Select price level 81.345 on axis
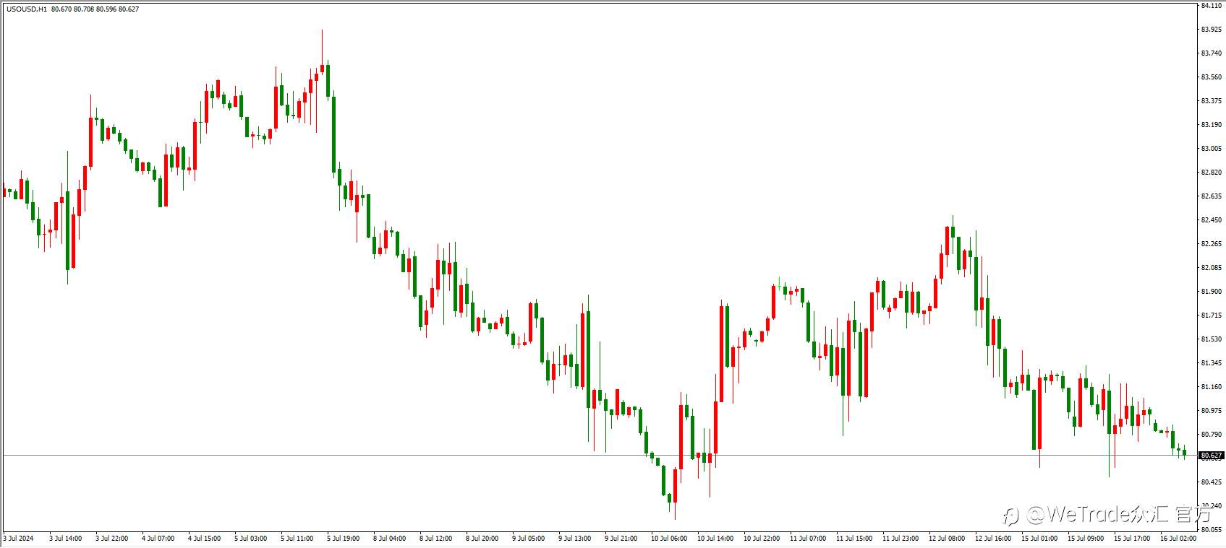 1211,363
